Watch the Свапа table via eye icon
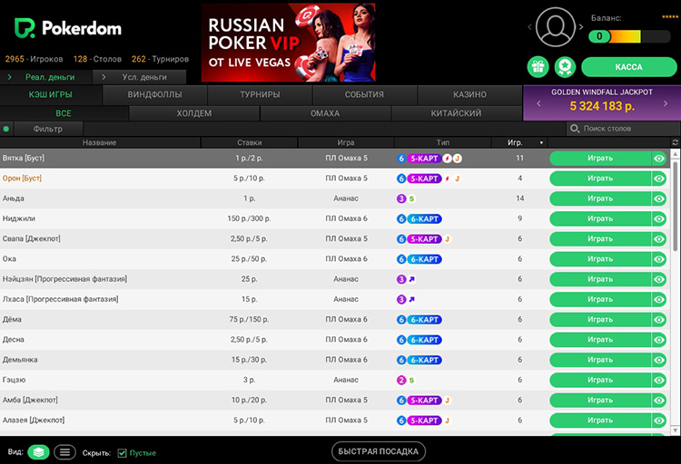The height and width of the screenshot is (464, 681). tap(659, 239)
